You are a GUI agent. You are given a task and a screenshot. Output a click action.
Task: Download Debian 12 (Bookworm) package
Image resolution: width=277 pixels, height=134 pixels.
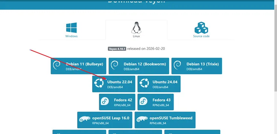[x=139, y=66]
